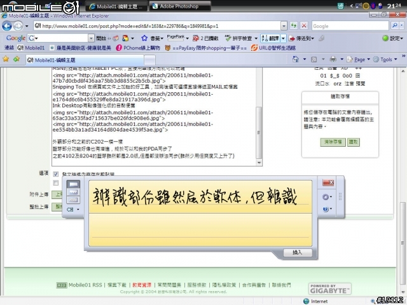Click the green load draft button
The height and width of the screenshot is (305, 407).
(x=354, y=142)
